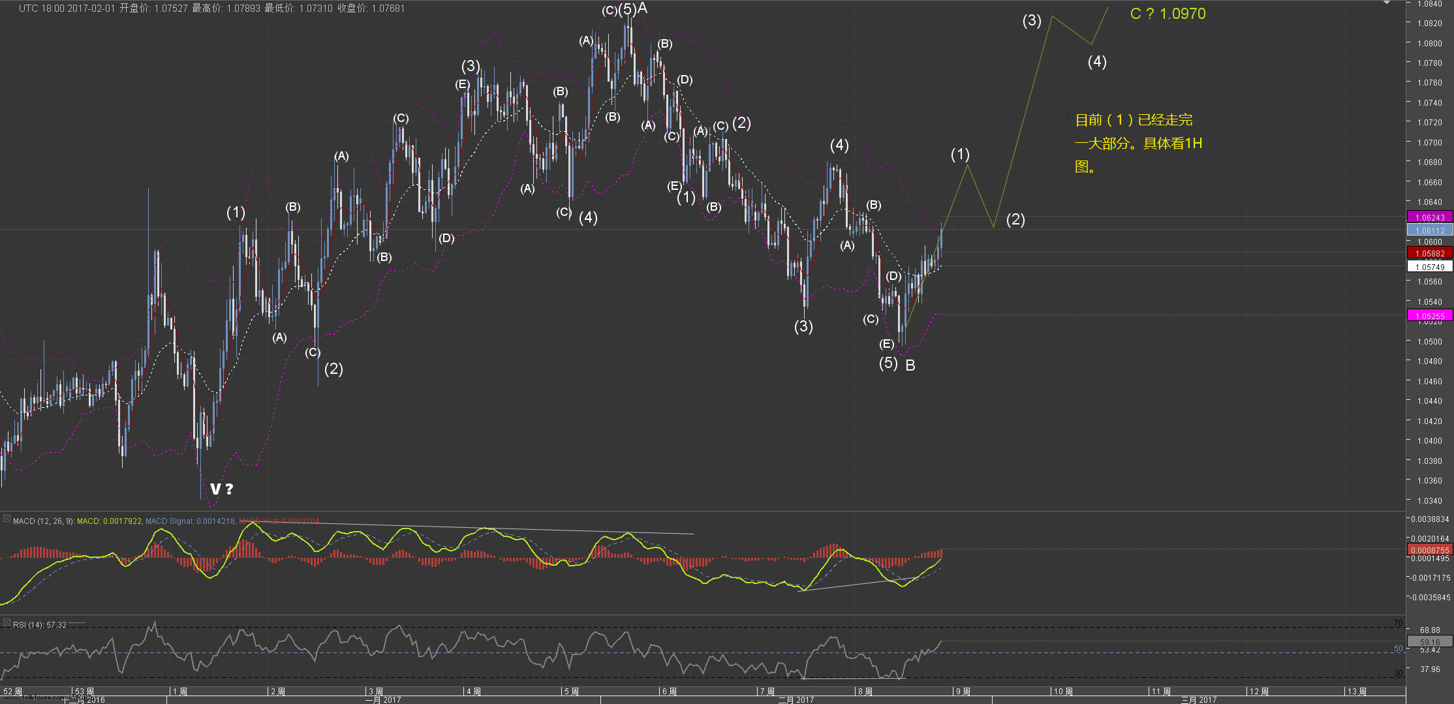This screenshot has width=1454, height=704.
Task: Click the '2 周' week label
Action: pyautogui.click(x=278, y=692)
